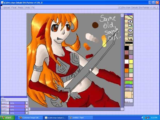Click canvas zoom button at bottom-right corner
Viewport: 160px width, 120px height.
pos(122,109)
